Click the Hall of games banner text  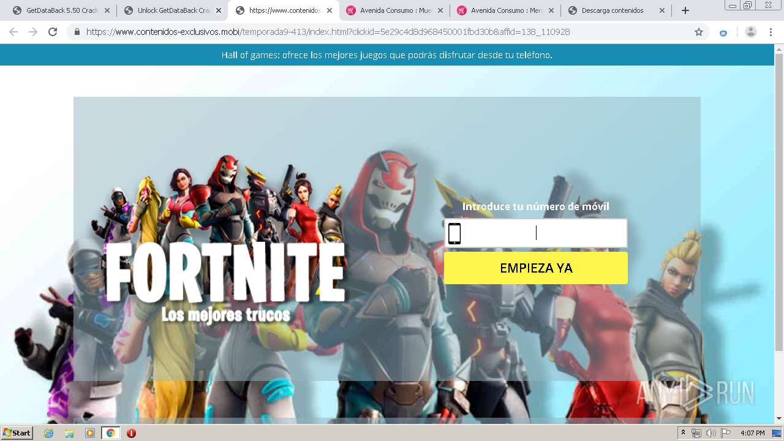387,55
